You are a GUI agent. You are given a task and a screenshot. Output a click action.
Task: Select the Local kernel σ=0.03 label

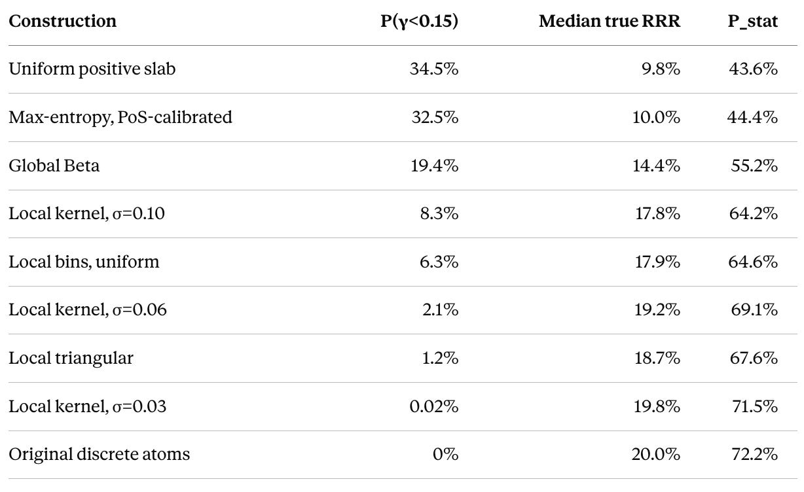coord(88,407)
